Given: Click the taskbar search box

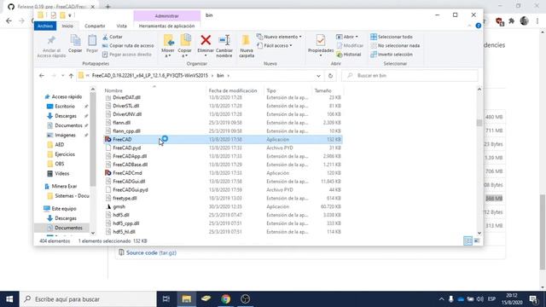Looking at the screenshot, I should [88, 299].
